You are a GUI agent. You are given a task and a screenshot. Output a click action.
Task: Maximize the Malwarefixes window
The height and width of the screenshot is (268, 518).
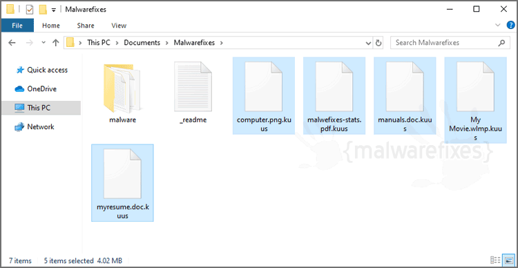click(477, 9)
